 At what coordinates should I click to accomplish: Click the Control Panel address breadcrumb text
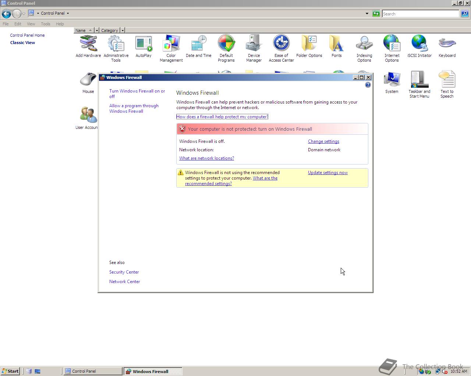pos(53,13)
